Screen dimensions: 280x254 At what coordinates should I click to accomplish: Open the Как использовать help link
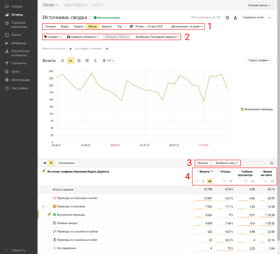[107, 17]
